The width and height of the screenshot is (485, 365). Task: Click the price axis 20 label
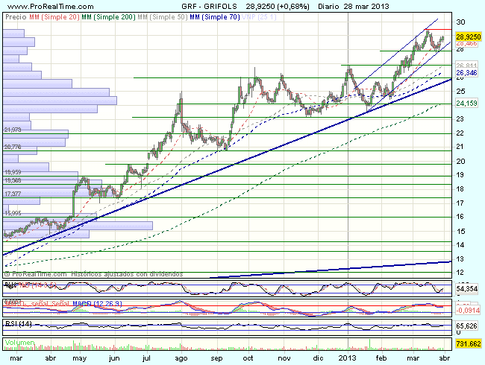[460, 161]
